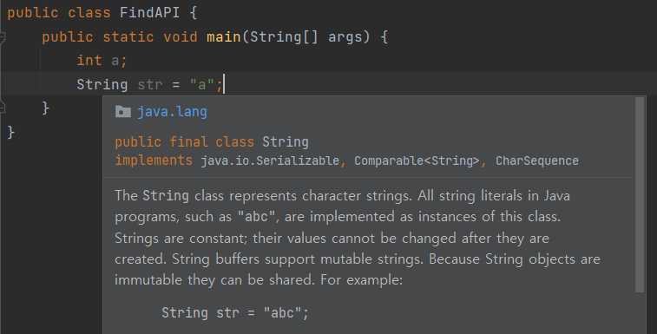Click the String class name in the popup signature

[x=286, y=142]
